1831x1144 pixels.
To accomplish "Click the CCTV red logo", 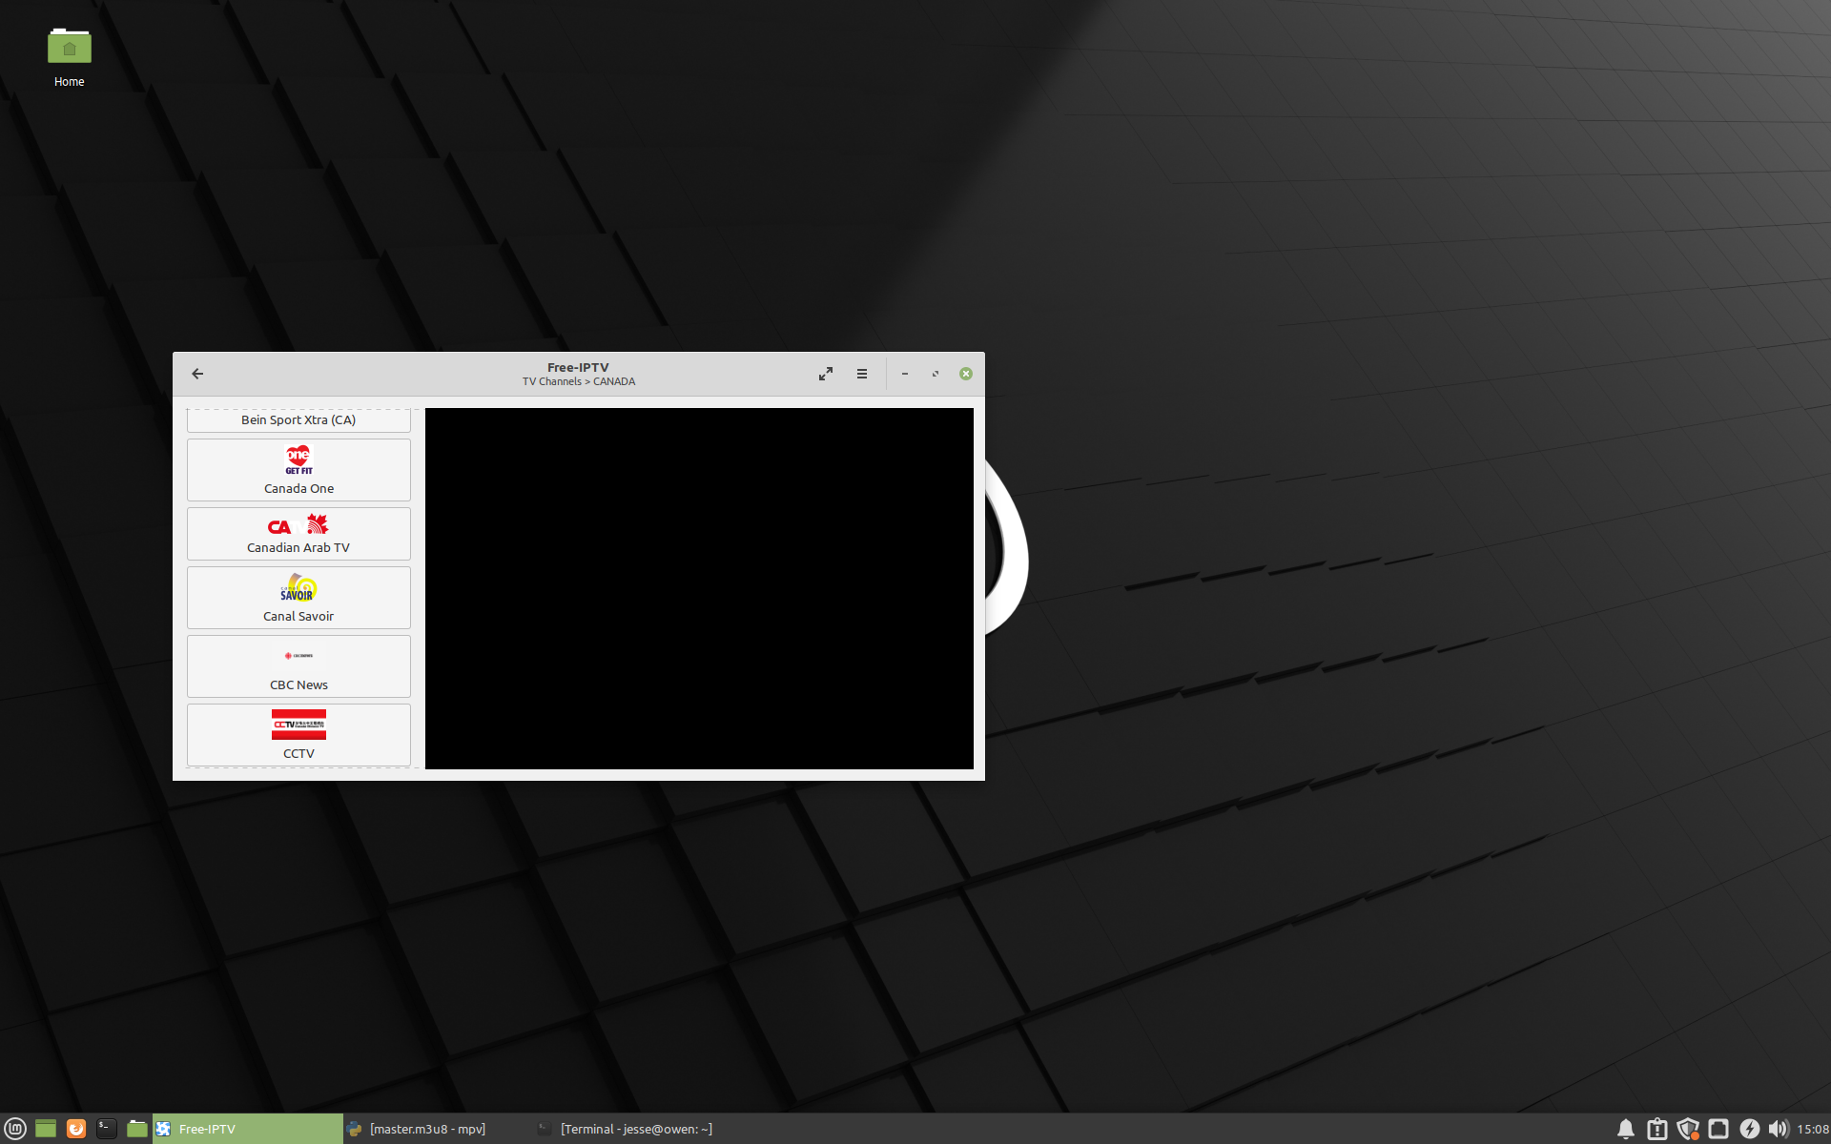I will (298, 725).
